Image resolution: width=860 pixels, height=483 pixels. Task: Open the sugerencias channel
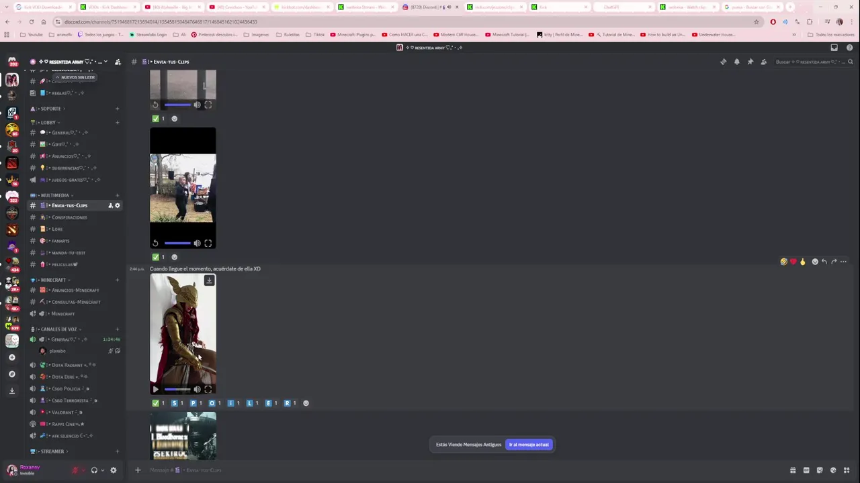click(x=75, y=168)
